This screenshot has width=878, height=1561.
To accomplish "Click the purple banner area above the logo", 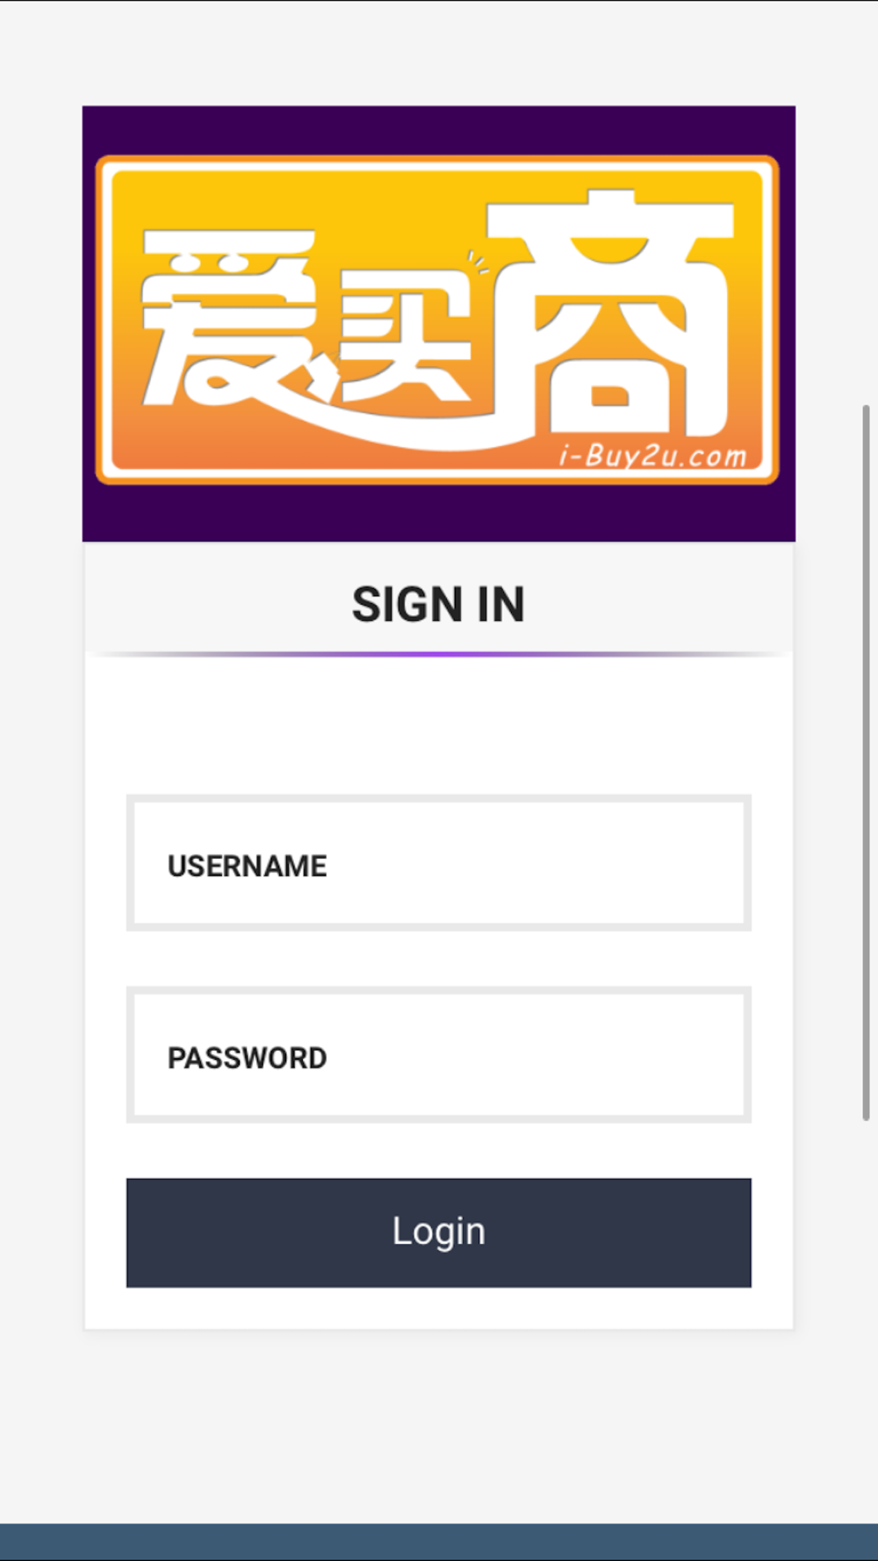I will coord(439,130).
